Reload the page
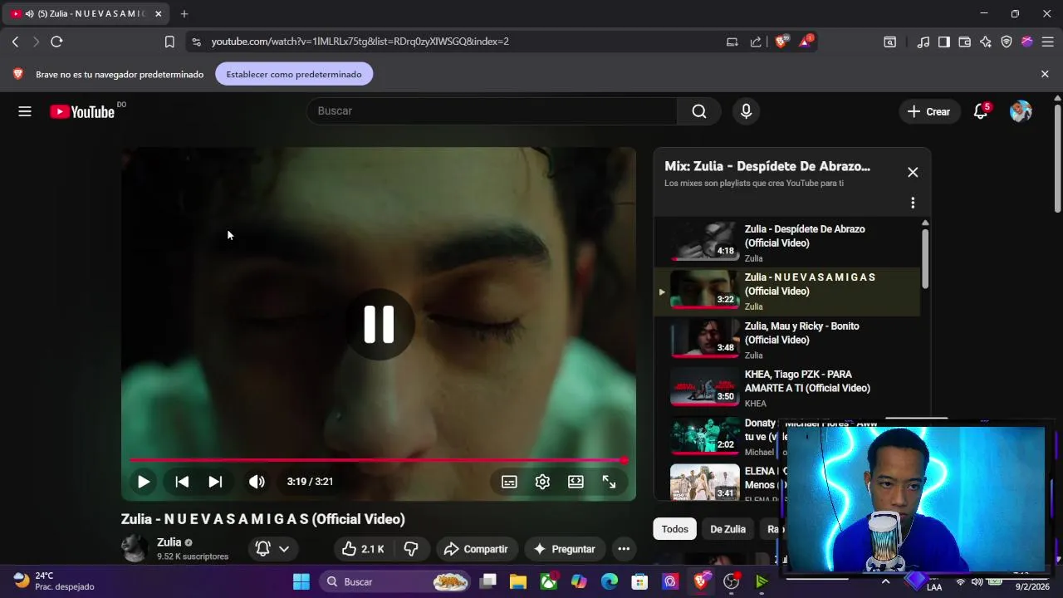The width and height of the screenshot is (1063, 598). (56, 42)
